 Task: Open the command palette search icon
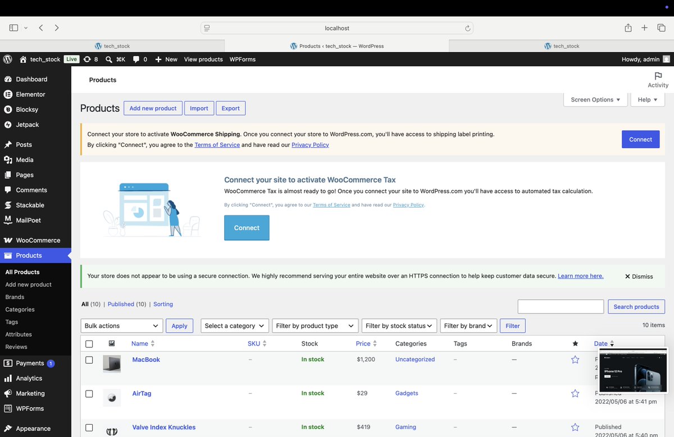tap(109, 59)
